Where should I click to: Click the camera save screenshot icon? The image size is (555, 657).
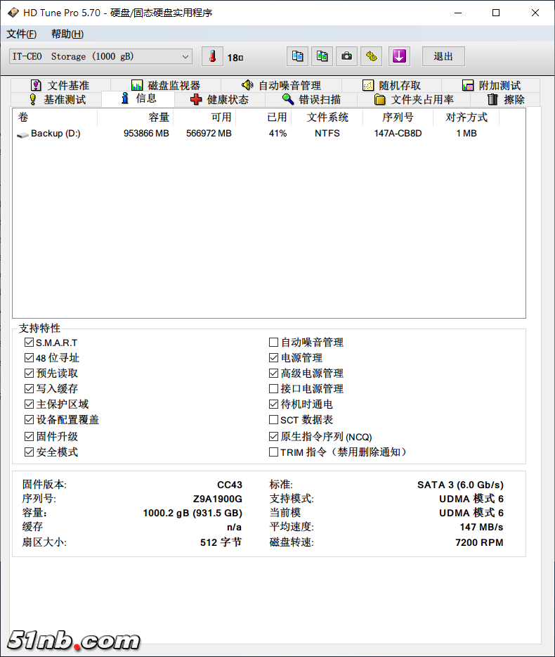coord(346,56)
